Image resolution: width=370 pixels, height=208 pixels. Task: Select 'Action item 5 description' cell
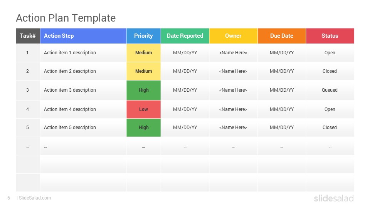(x=83, y=127)
